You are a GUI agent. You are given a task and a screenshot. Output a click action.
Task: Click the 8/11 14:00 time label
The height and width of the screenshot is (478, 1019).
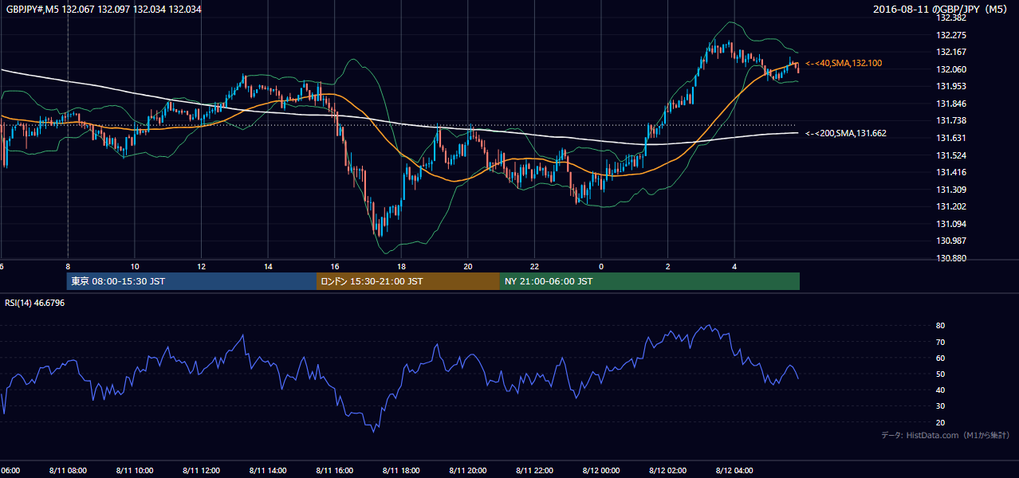268,470
